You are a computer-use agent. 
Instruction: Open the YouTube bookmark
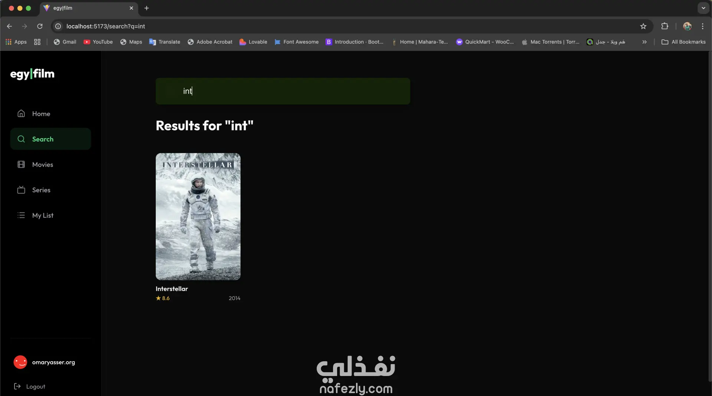click(98, 42)
